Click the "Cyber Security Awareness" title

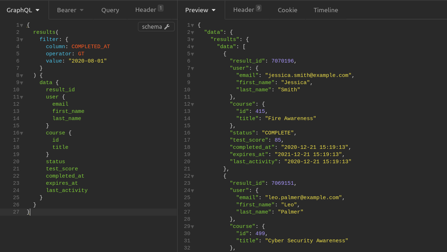click(x=307, y=240)
